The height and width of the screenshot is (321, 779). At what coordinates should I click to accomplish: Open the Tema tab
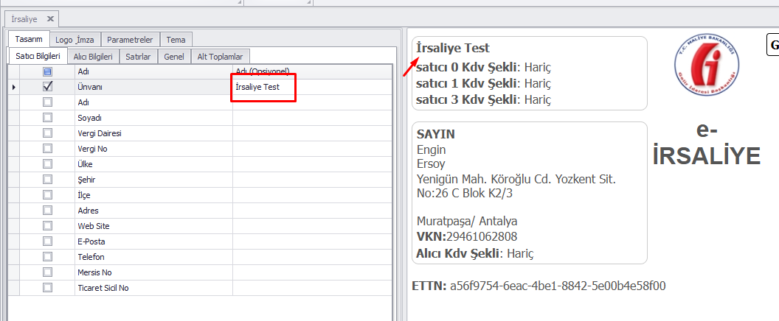point(176,40)
